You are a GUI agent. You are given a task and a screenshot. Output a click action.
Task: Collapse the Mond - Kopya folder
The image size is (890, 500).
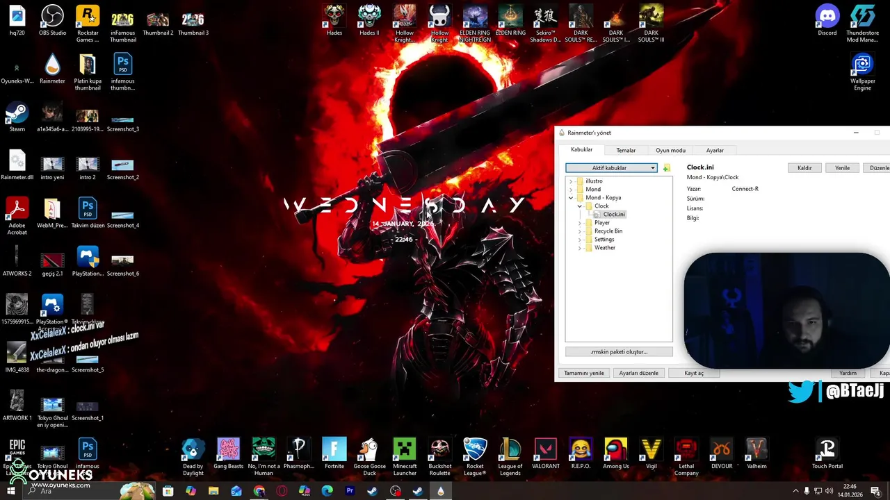pos(571,198)
